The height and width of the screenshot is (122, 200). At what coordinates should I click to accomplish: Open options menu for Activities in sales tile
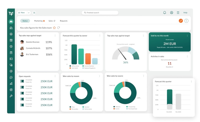[x=187, y=56]
